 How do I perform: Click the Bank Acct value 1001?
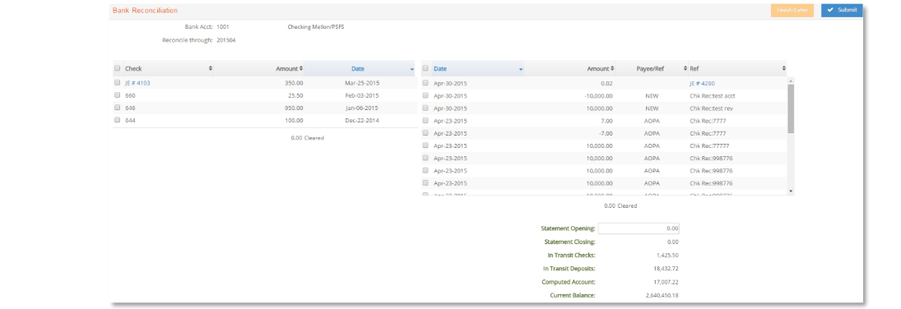tap(223, 26)
